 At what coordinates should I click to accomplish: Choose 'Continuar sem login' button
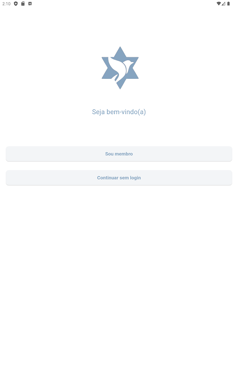point(119,178)
